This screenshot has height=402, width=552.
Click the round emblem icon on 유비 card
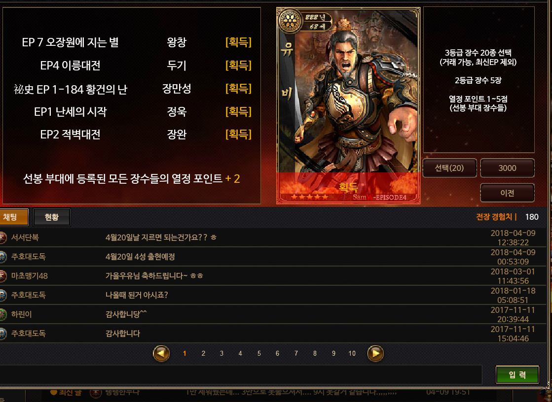click(291, 21)
